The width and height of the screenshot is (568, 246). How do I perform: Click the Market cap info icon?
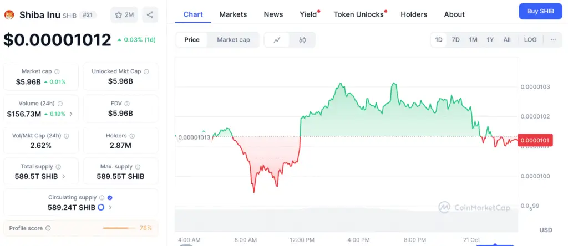57,71
